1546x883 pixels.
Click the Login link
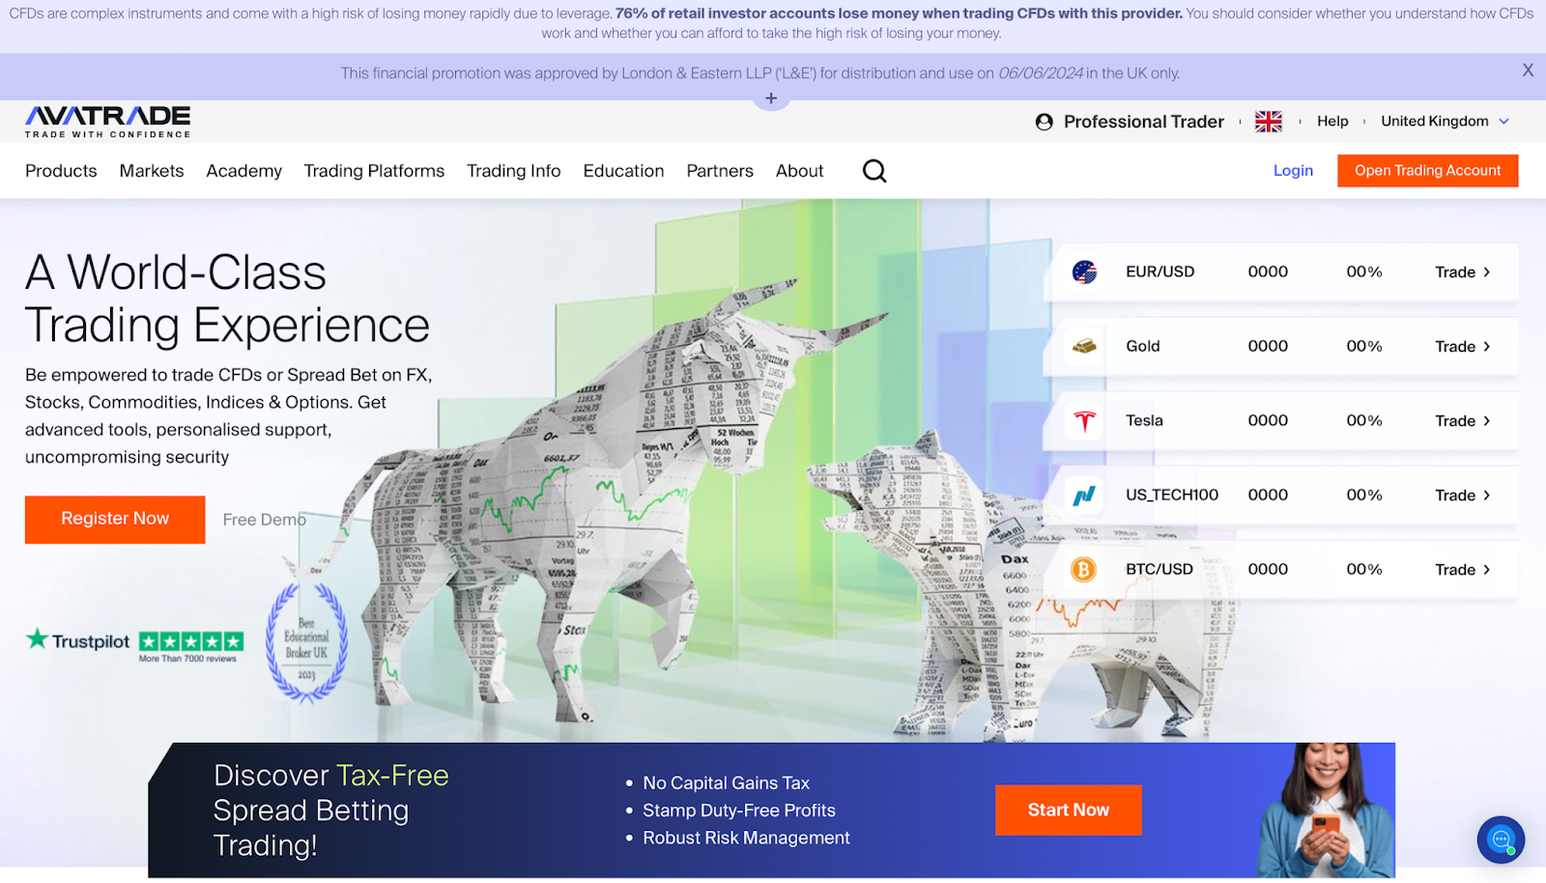[x=1293, y=170]
